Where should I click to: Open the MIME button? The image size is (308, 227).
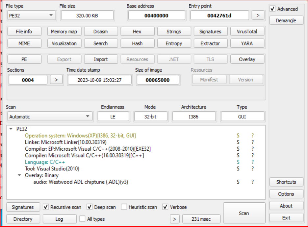pos(24,43)
